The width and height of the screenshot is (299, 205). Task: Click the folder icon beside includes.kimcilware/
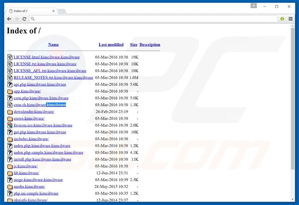(x=10, y=139)
